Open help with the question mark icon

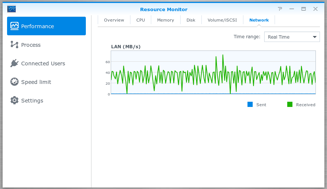[280, 9]
